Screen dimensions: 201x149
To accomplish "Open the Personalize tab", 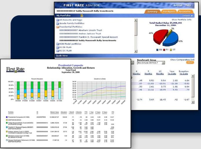I will (x=185, y=11).
